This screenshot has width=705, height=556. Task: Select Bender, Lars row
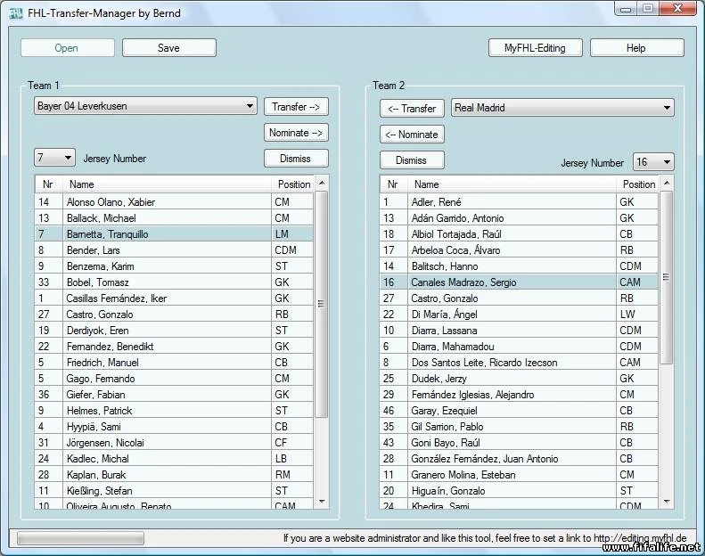pos(174,250)
